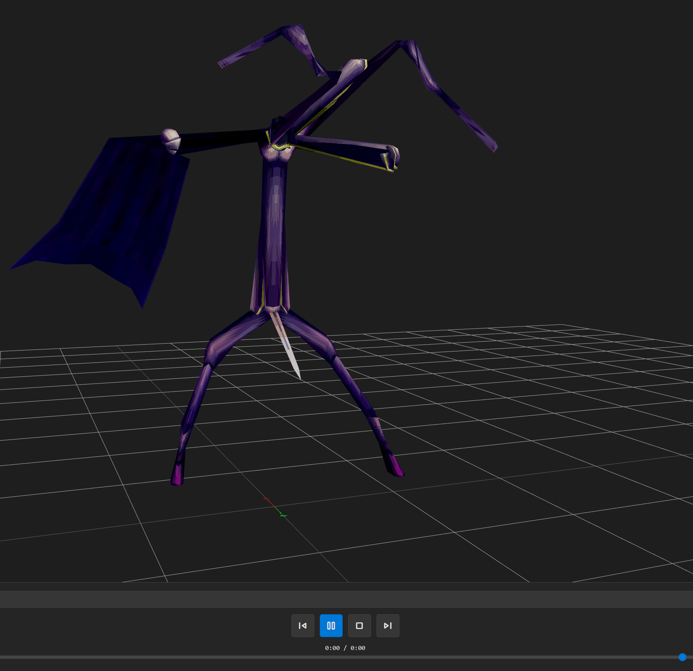Pause the animation playback
The height and width of the screenshot is (671, 693).
coord(331,625)
